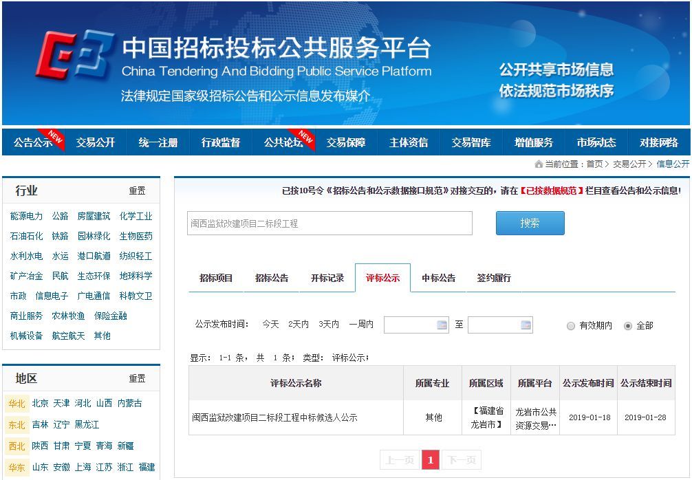Select the 航空航天 industry filter
This screenshot has width=692, height=480.
pos(68,336)
